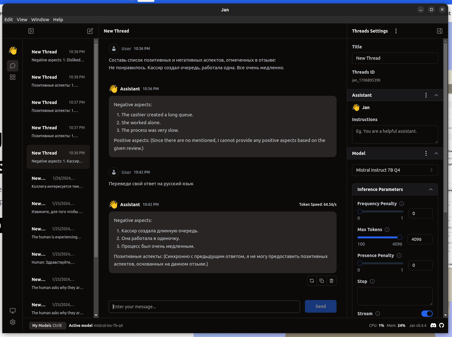Image resolution: width=452 pixels, height=337 pixels.
Task: Open Threads Settings three-dot menu
Action: (396, 31)
